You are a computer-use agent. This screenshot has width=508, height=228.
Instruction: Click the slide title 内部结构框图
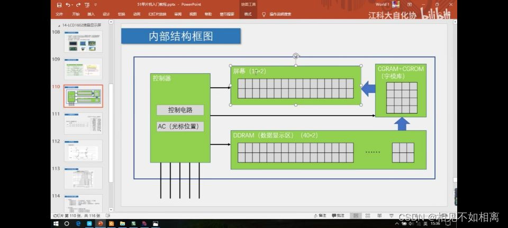point(181,36)
